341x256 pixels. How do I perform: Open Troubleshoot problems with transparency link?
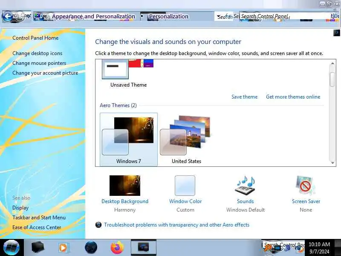coord(176,225)
